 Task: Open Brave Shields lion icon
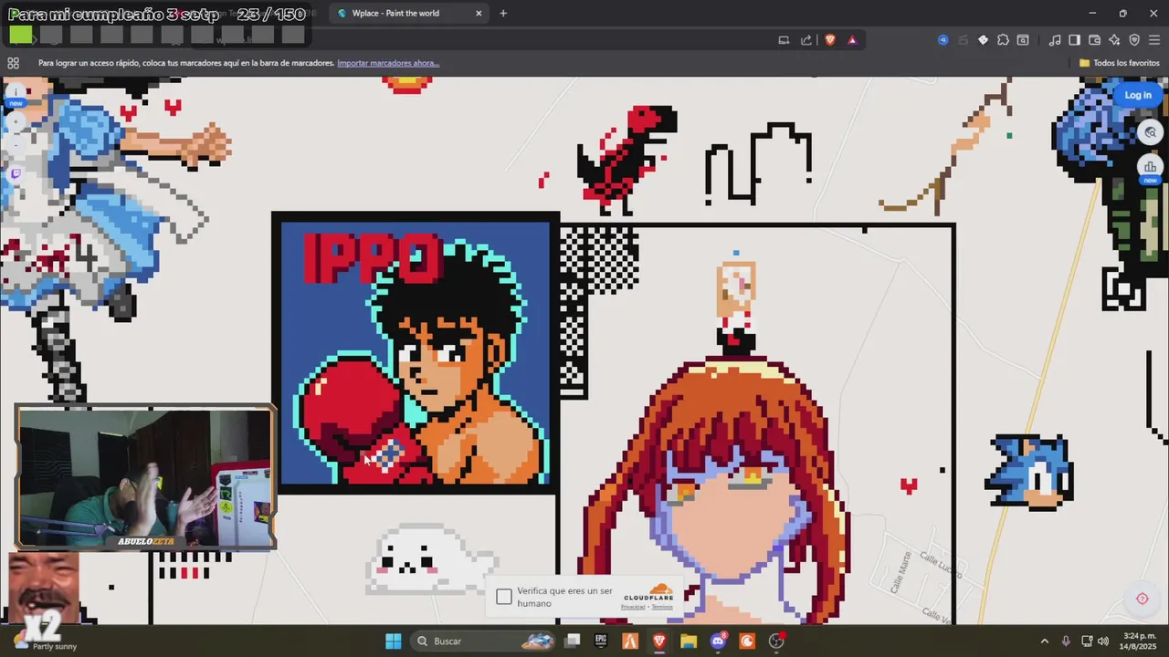point(830,40)
